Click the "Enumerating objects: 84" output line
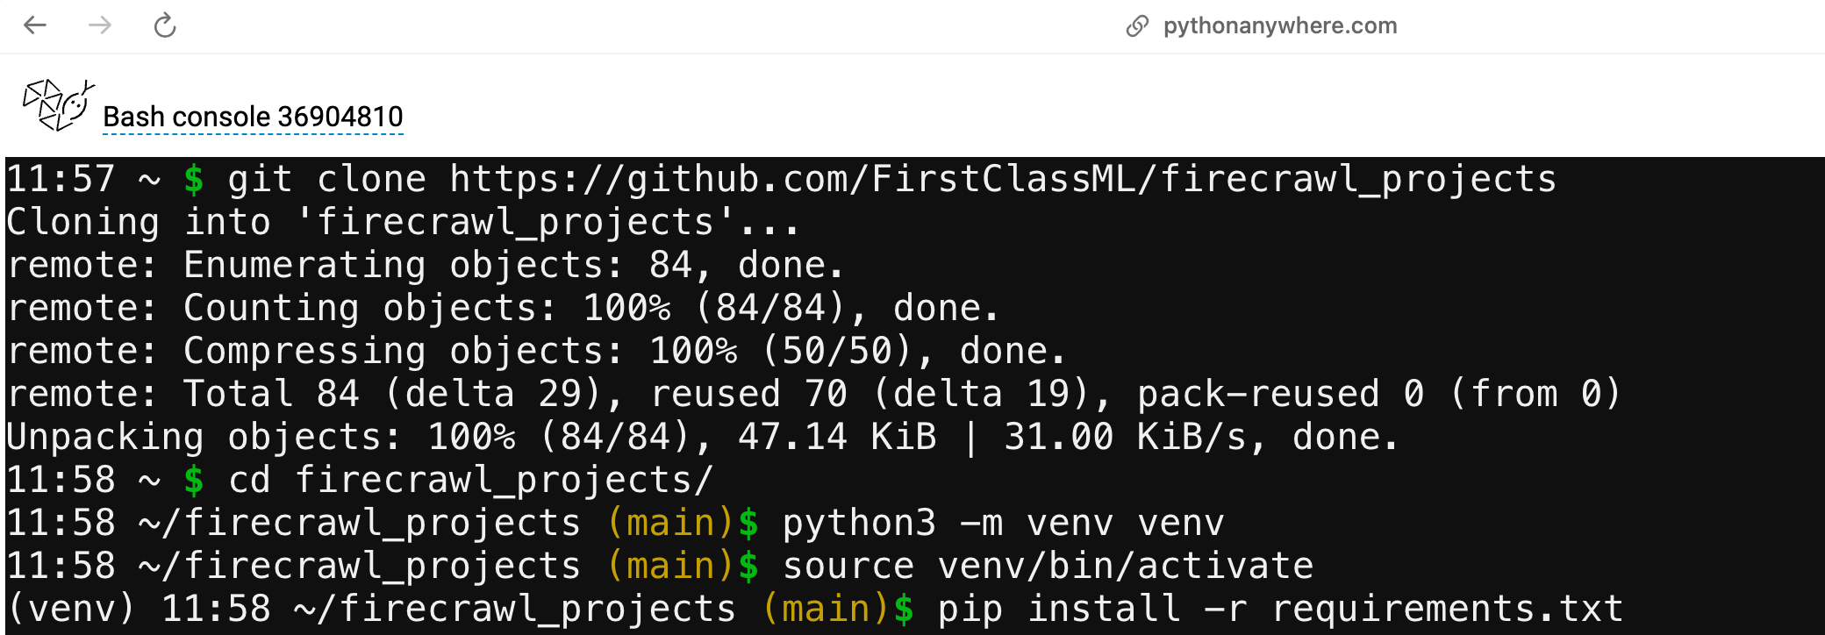The height and width of the screenshot is (635, 1825). coord(425,266)
